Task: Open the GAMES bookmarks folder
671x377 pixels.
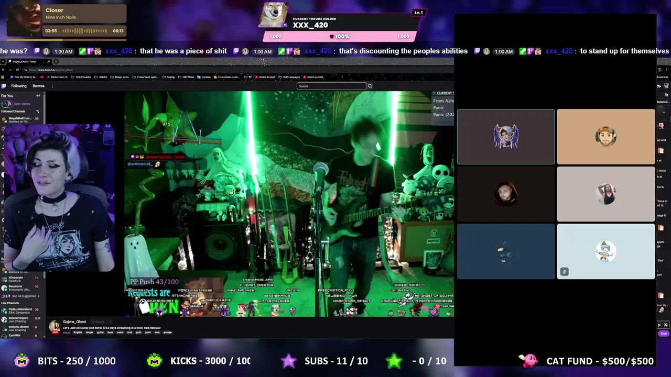Action: tap(100, 77)
